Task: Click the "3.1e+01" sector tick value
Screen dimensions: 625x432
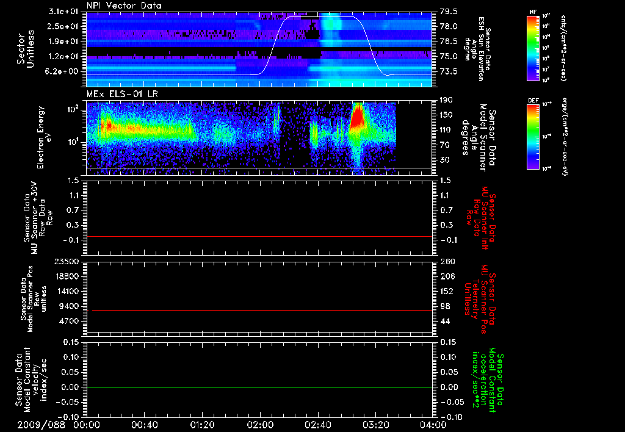Action: (x=63, y=12)
